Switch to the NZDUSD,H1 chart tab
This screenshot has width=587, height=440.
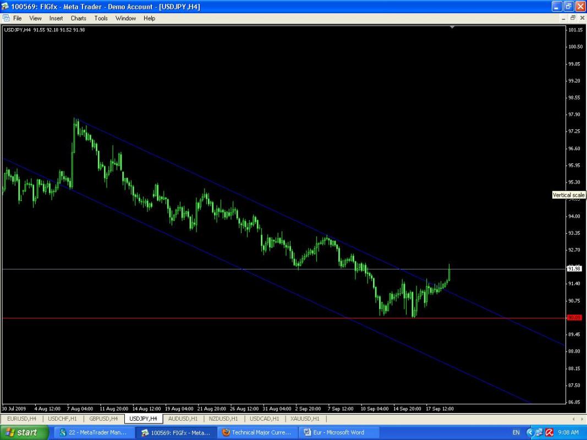pyautogui.click(x=223, y=419)
